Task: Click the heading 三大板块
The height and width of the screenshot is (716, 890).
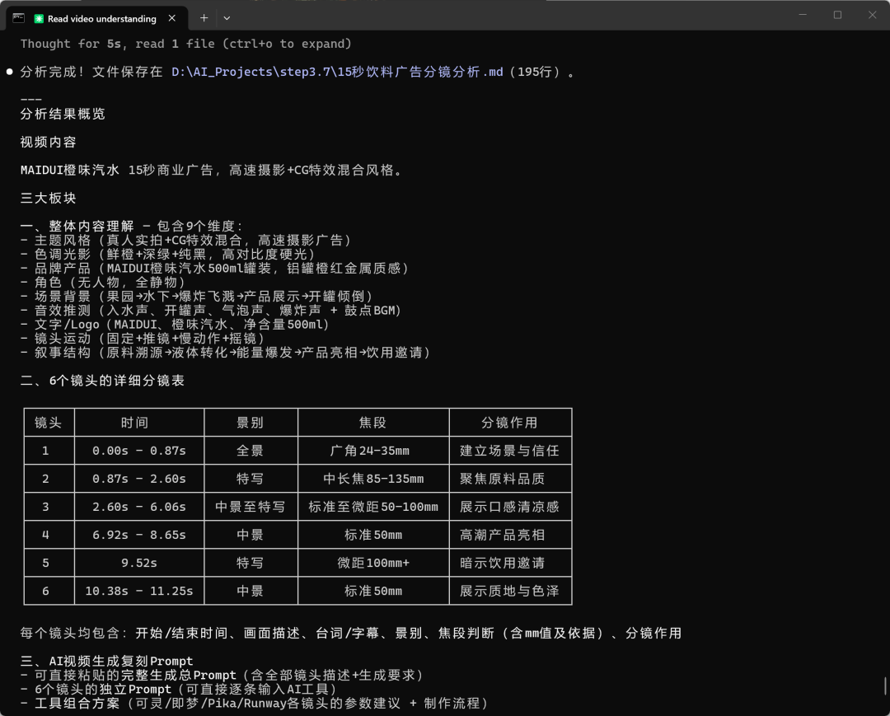Action: click(49, 198)
